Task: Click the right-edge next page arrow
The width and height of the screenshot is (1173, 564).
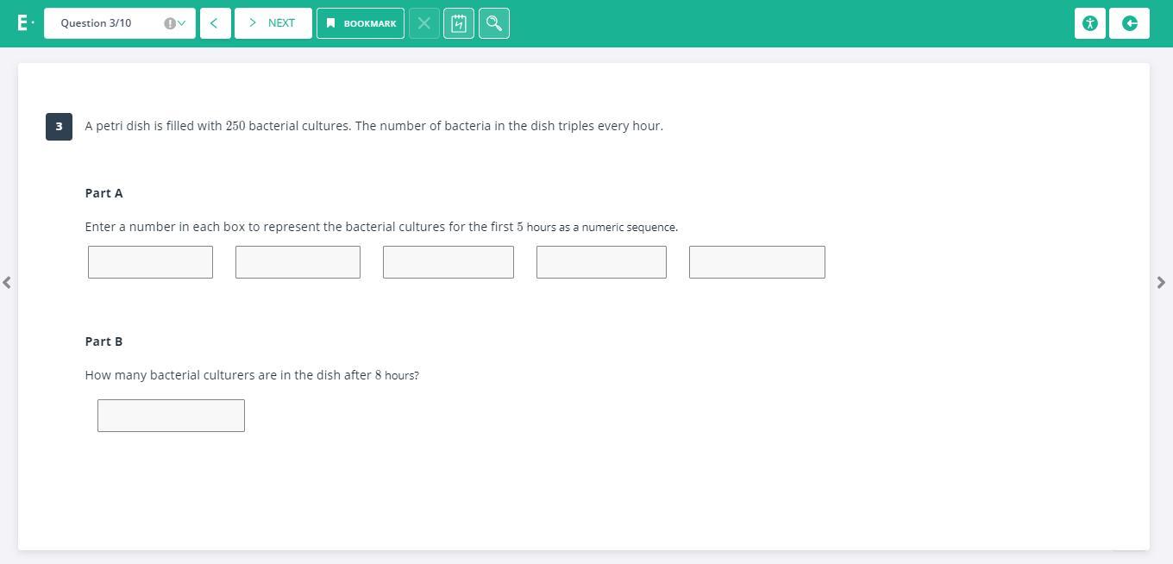Action: click(x=1161, y=282)
